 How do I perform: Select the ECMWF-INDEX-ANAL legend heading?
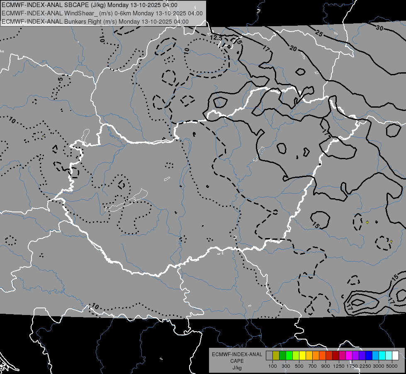[x=237, y=354]
